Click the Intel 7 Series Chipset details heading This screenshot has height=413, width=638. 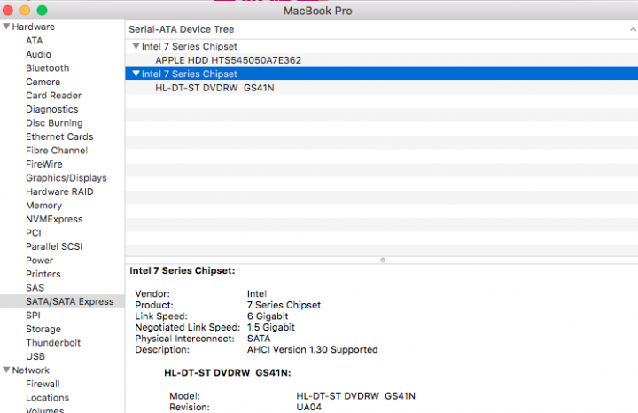click(183, 270)
